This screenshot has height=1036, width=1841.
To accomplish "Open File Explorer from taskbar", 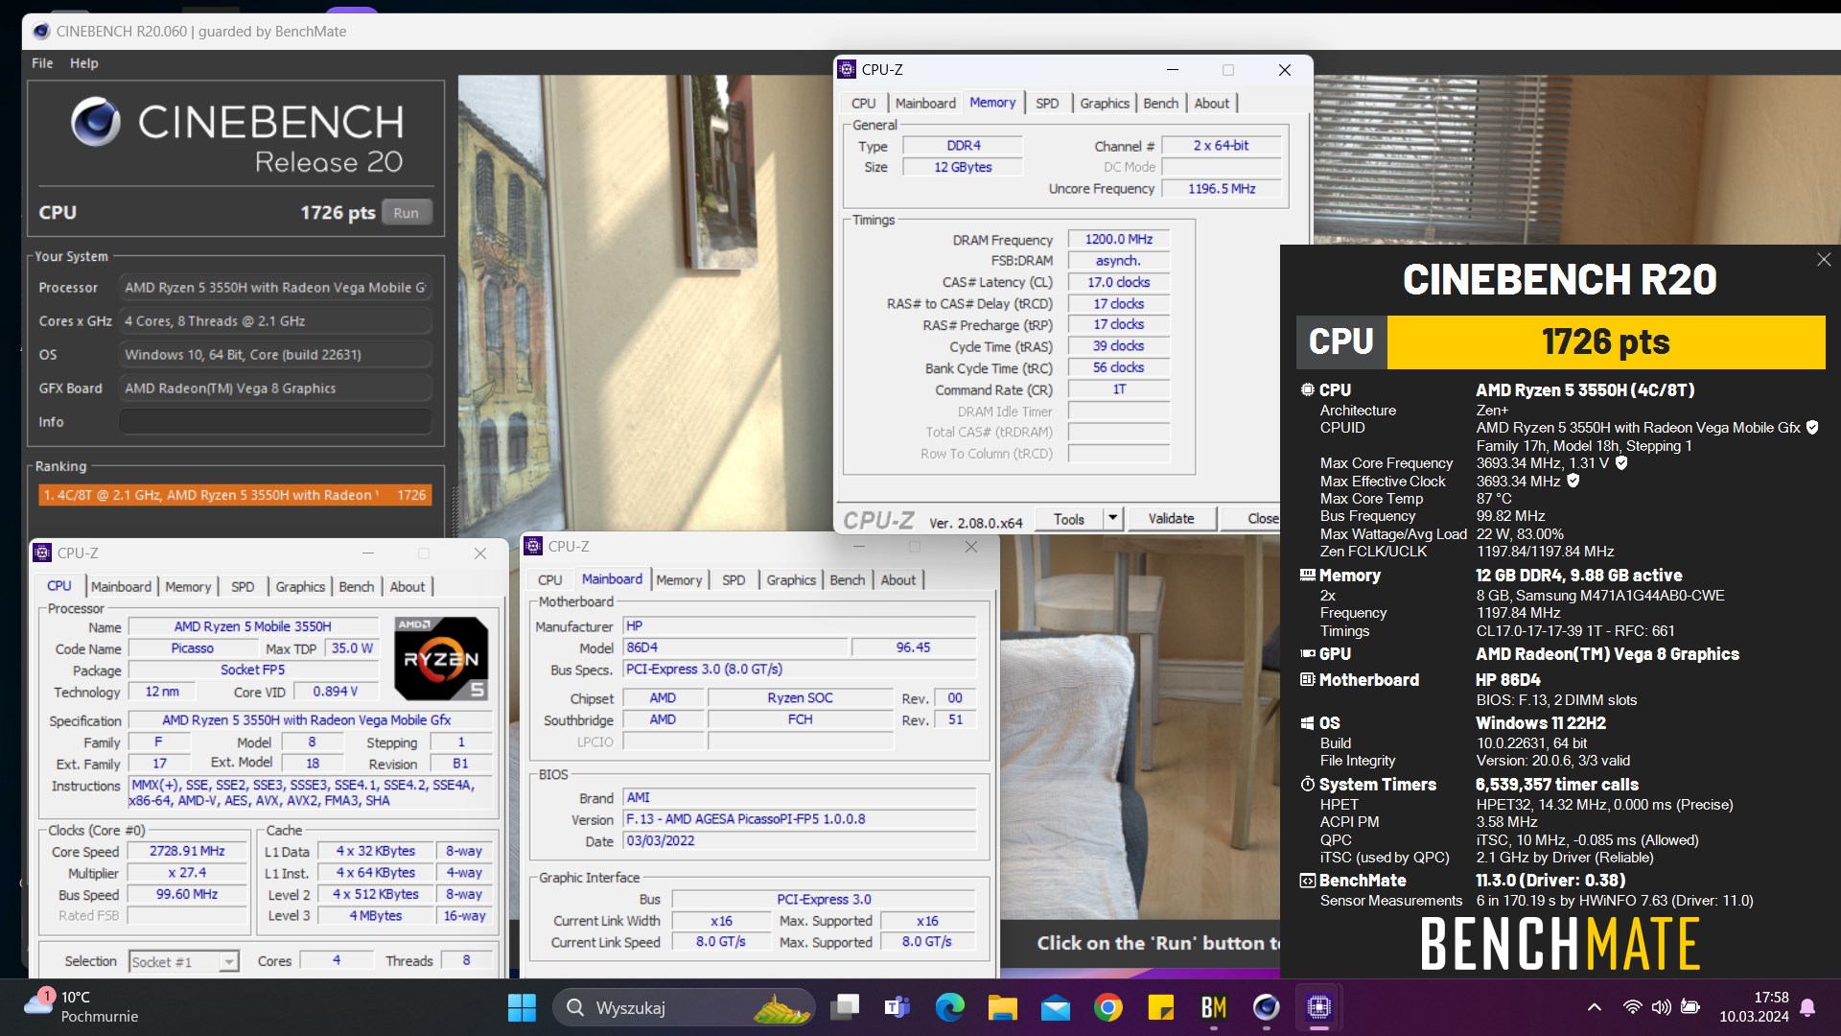I will pyautogui.click(x=1003, y=1007).
